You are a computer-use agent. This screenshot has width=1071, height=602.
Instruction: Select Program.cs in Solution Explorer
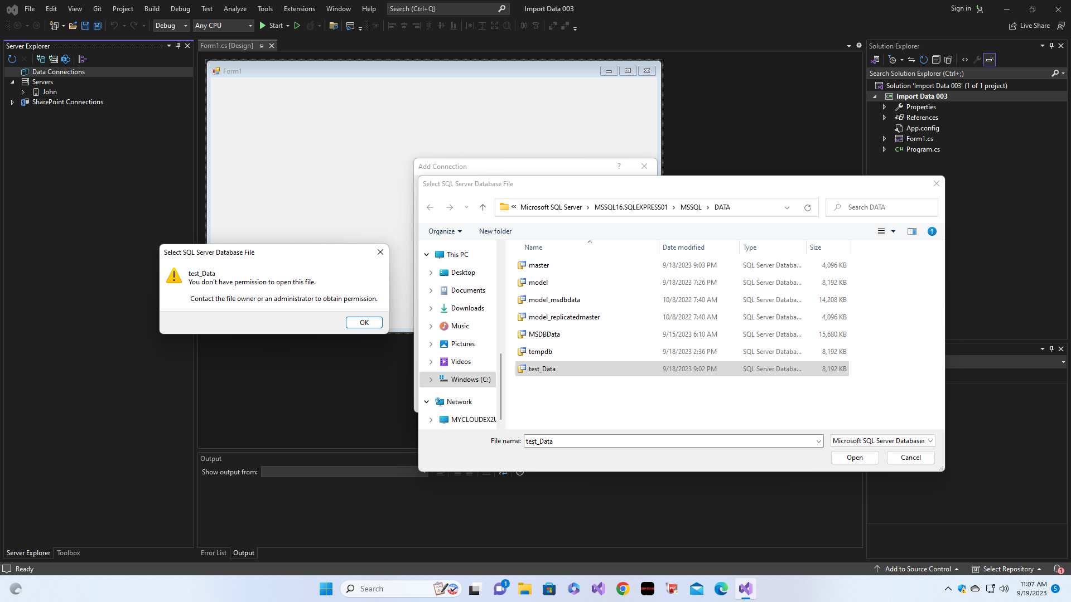coord(923,149)
